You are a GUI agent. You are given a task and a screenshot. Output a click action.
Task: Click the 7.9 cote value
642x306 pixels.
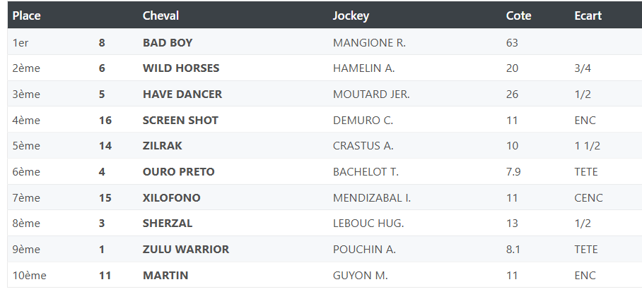(x=513, y=172)
